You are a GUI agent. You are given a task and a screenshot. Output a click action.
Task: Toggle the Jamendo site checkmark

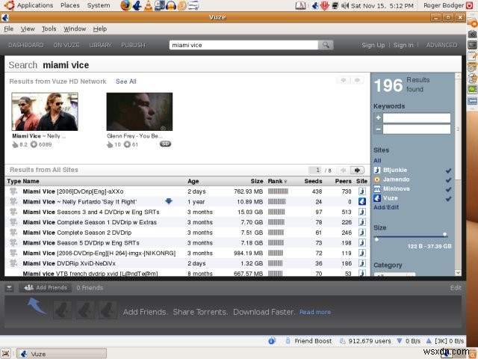(x=448, y=180)
